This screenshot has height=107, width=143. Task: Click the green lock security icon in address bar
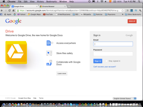point(18,10)
